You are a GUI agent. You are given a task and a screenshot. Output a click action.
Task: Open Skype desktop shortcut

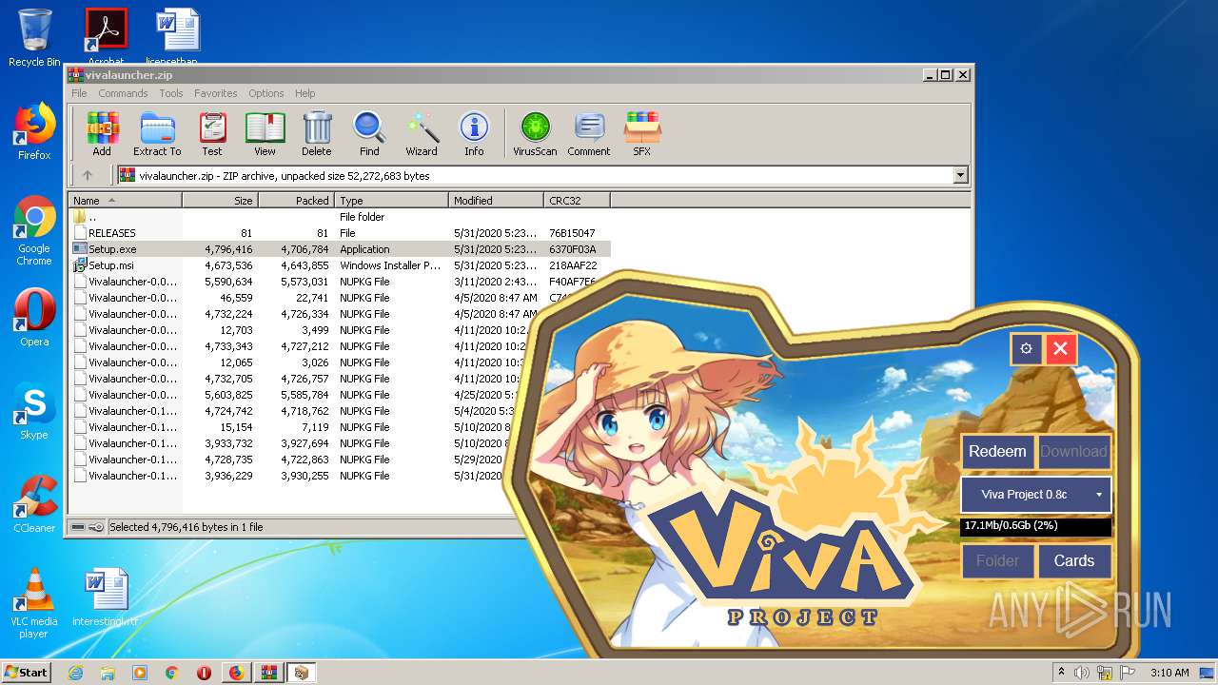34,411
